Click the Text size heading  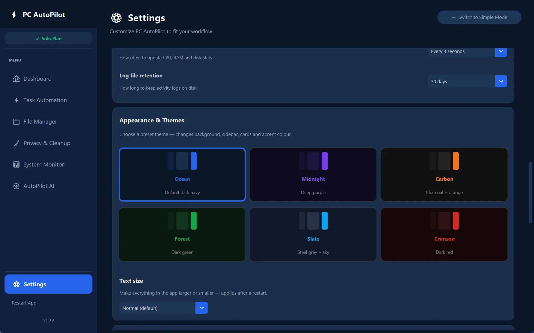(x=131, y=281)
